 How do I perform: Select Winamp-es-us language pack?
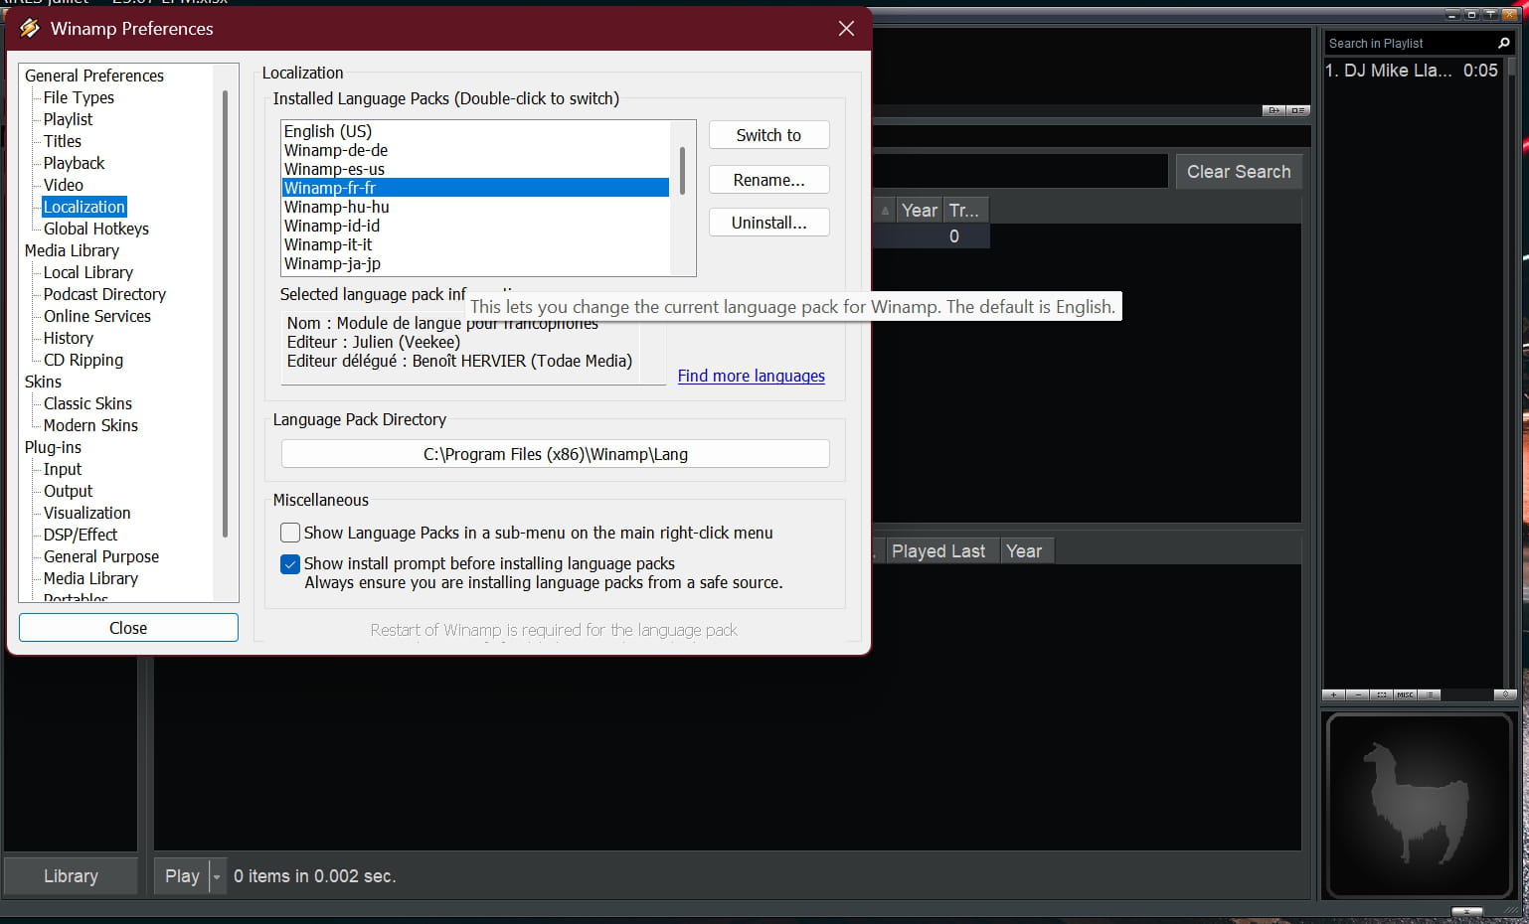click(475, 169)
